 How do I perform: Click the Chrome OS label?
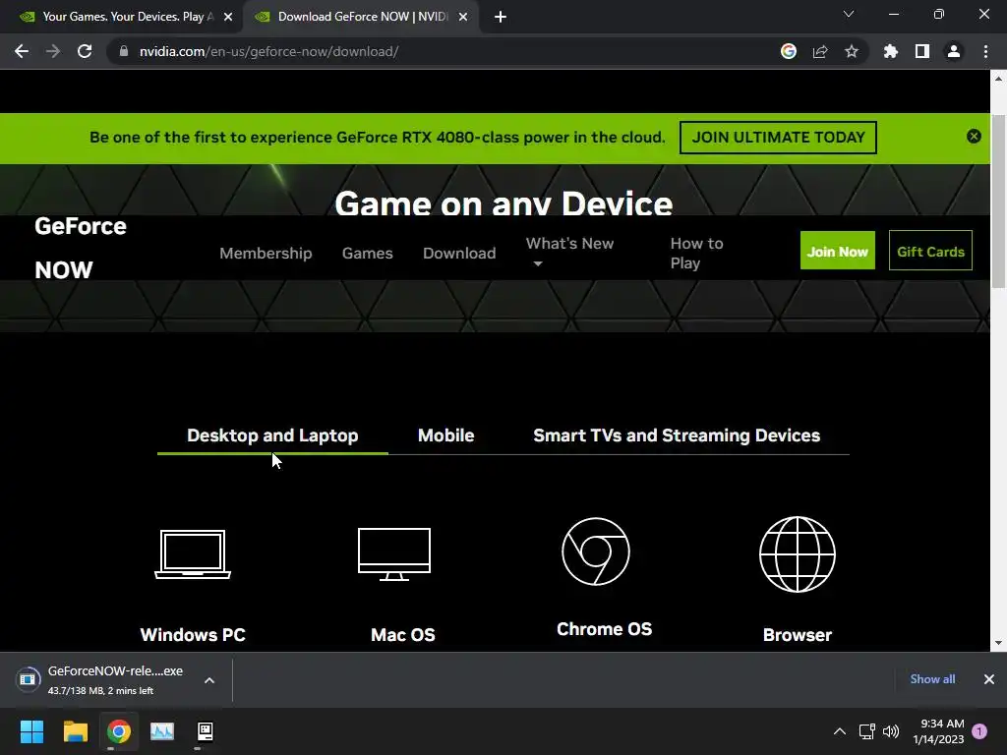(x=604, y=629)
